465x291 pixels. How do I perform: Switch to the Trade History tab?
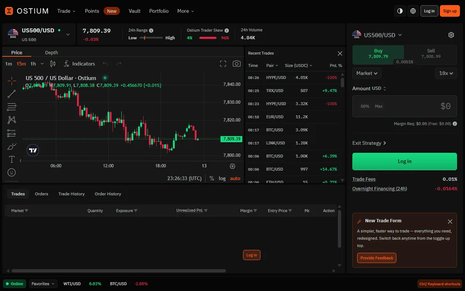(x=71, y=194)
